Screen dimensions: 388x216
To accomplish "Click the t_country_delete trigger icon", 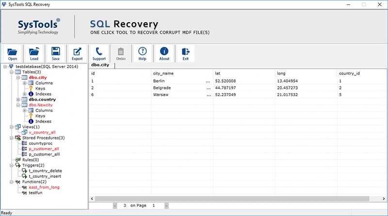I will tap(25, 171).
